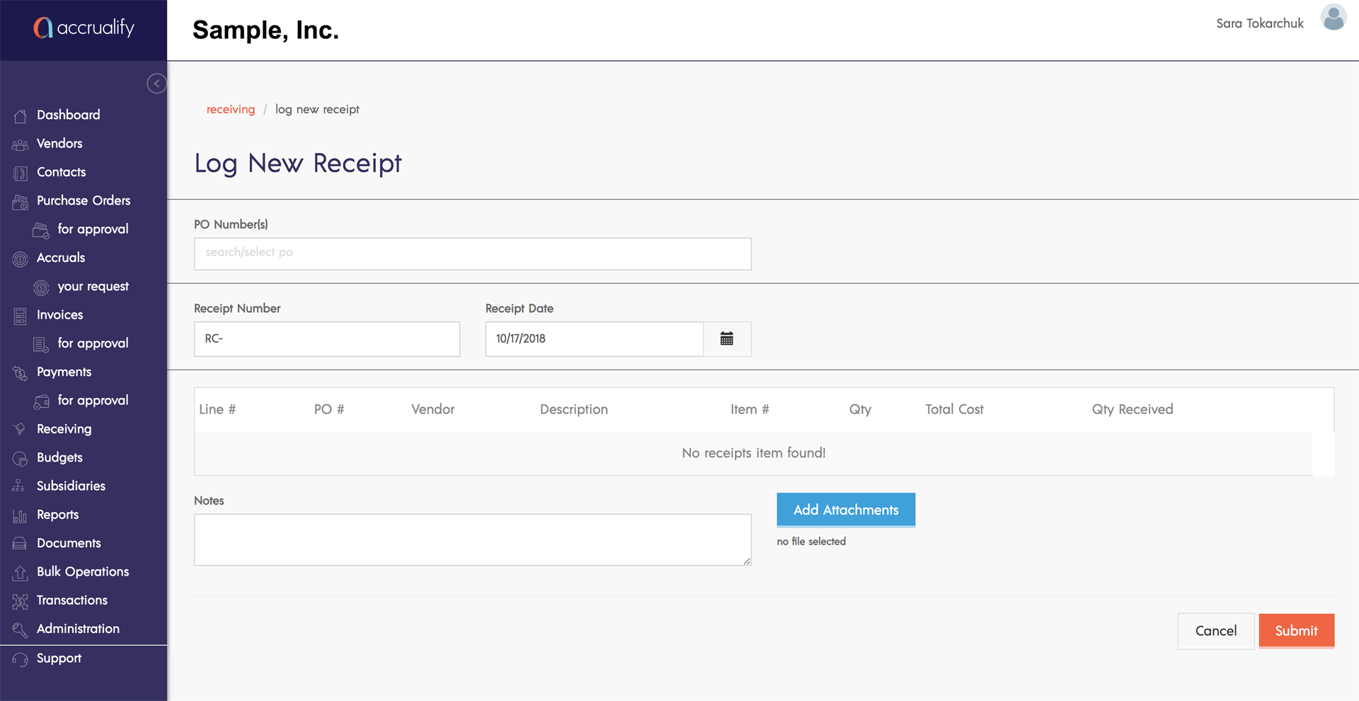Click the Sara Tokarchuk user name
Screen dimensions: 1359x701
coord(1260,23)
